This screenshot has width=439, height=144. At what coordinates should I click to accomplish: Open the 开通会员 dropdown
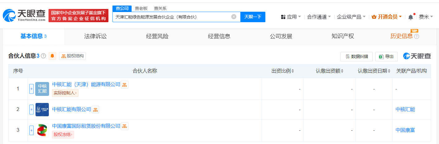pos(387,17)
